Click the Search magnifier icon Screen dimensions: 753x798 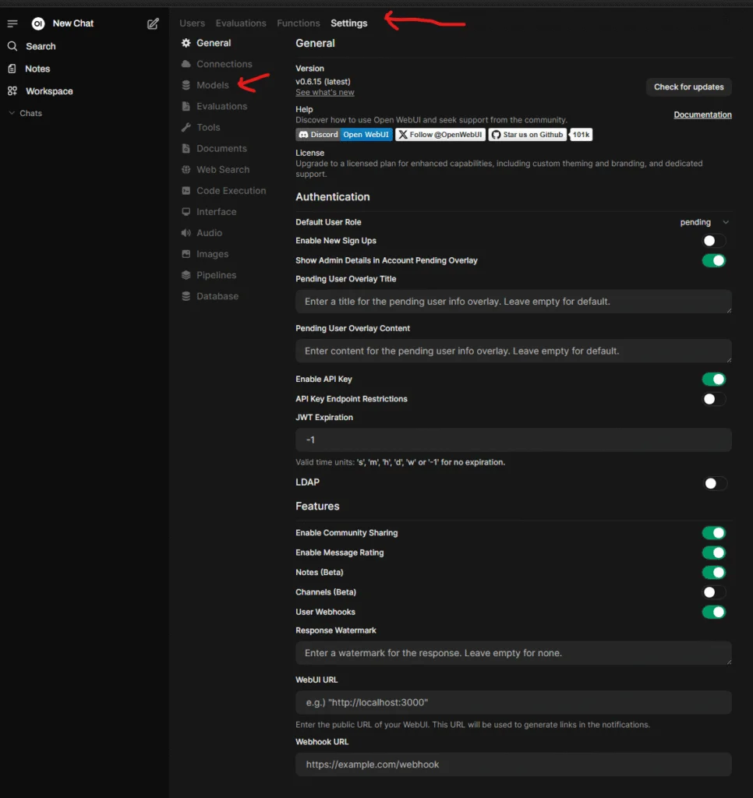12,46
